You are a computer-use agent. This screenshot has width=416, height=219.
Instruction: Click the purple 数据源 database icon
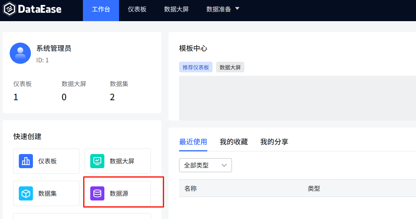click(97, 193)
